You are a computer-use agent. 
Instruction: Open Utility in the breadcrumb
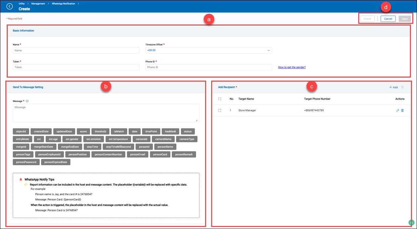pos(21,3)
